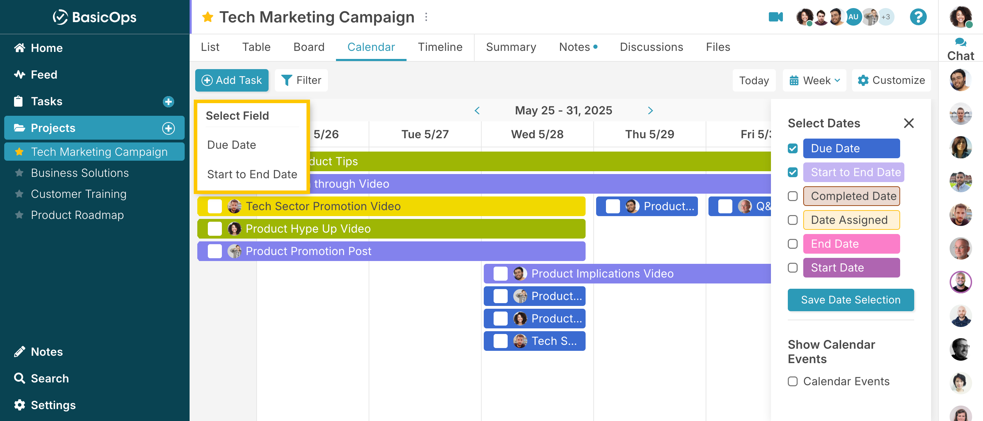The width and height of the screenshot is (983, 421).
Task: Switch to the List tab
Action: click(x=210, y=47)
